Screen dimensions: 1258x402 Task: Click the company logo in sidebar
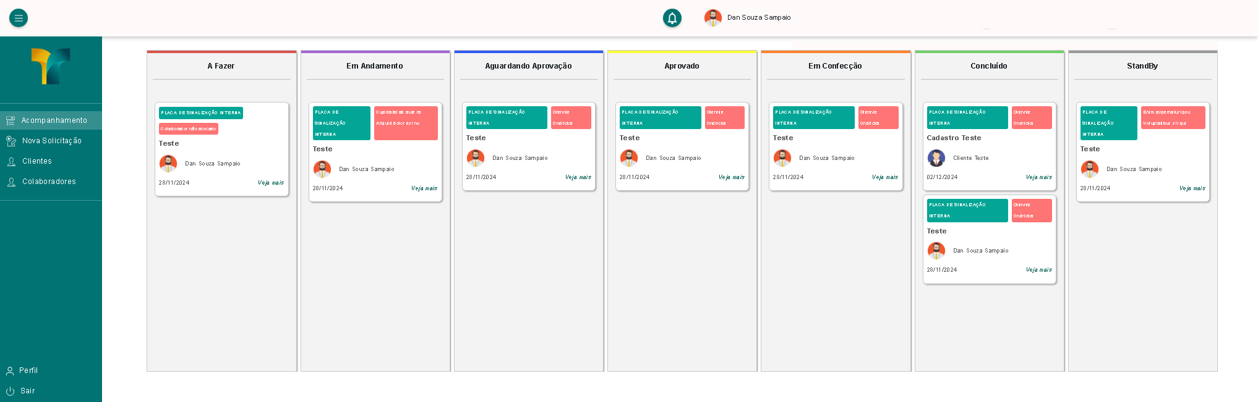tap(51, 66)
